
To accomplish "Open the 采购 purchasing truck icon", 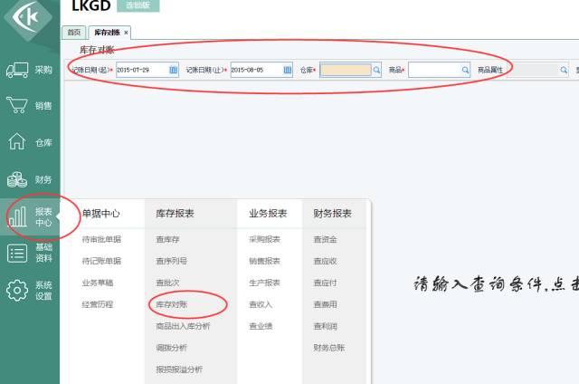I will 17,70.
